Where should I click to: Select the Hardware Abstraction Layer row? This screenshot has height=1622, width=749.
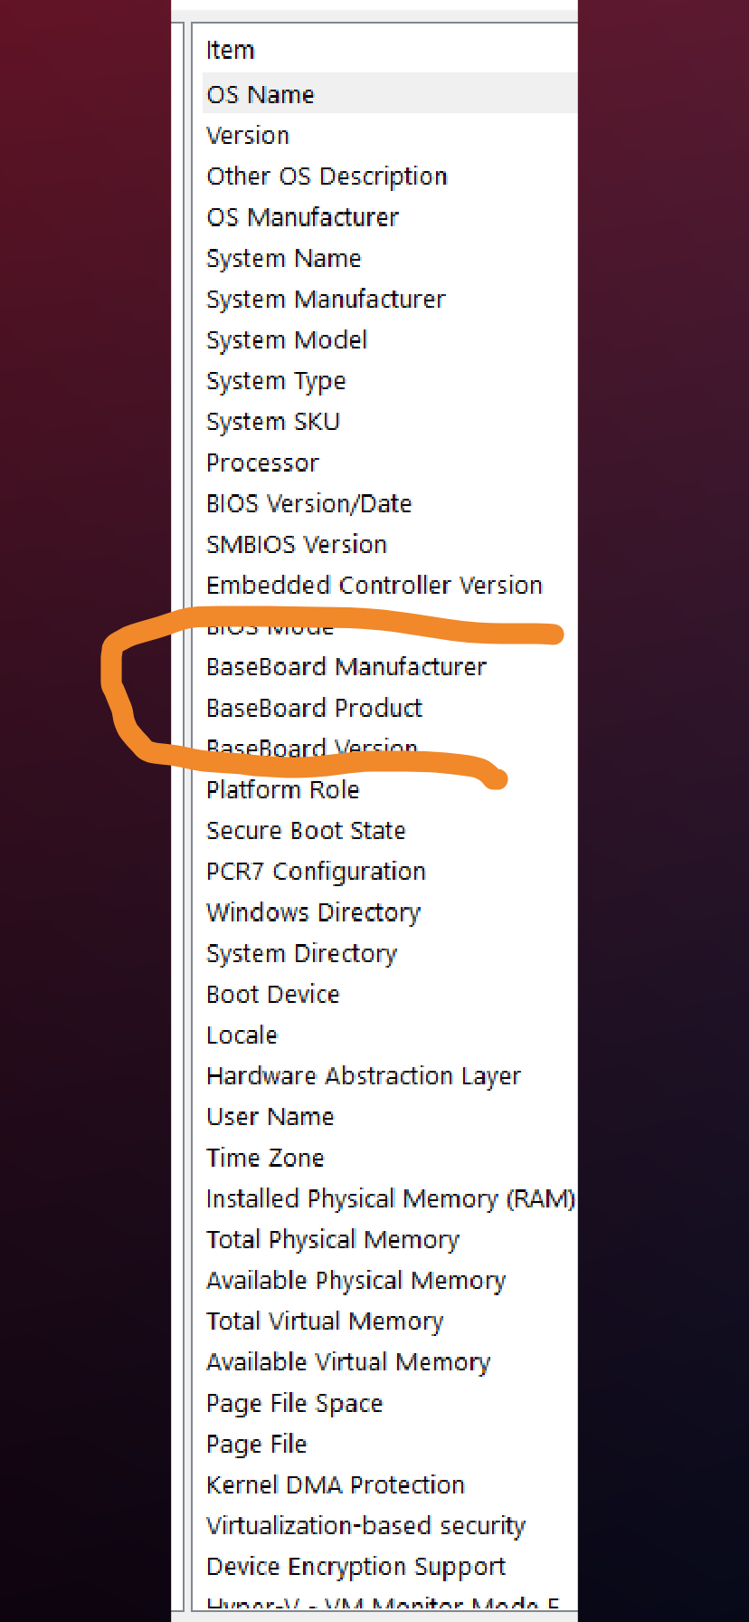(x=363, y=1076)
